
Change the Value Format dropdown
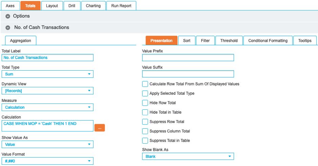pyautogui.click(x=47, y=161)
